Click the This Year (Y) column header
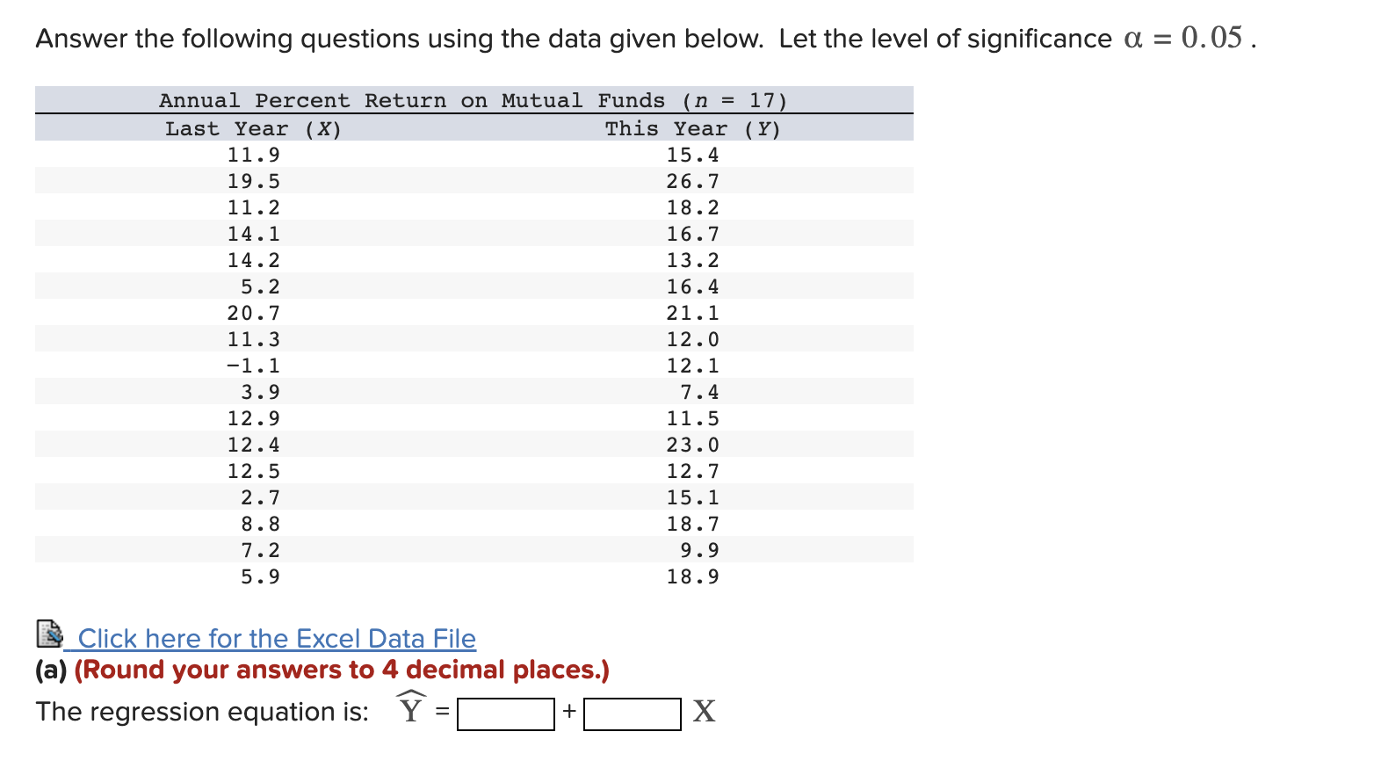The width and height of the screenshot is (1381, 768). (x=693, y=127)
